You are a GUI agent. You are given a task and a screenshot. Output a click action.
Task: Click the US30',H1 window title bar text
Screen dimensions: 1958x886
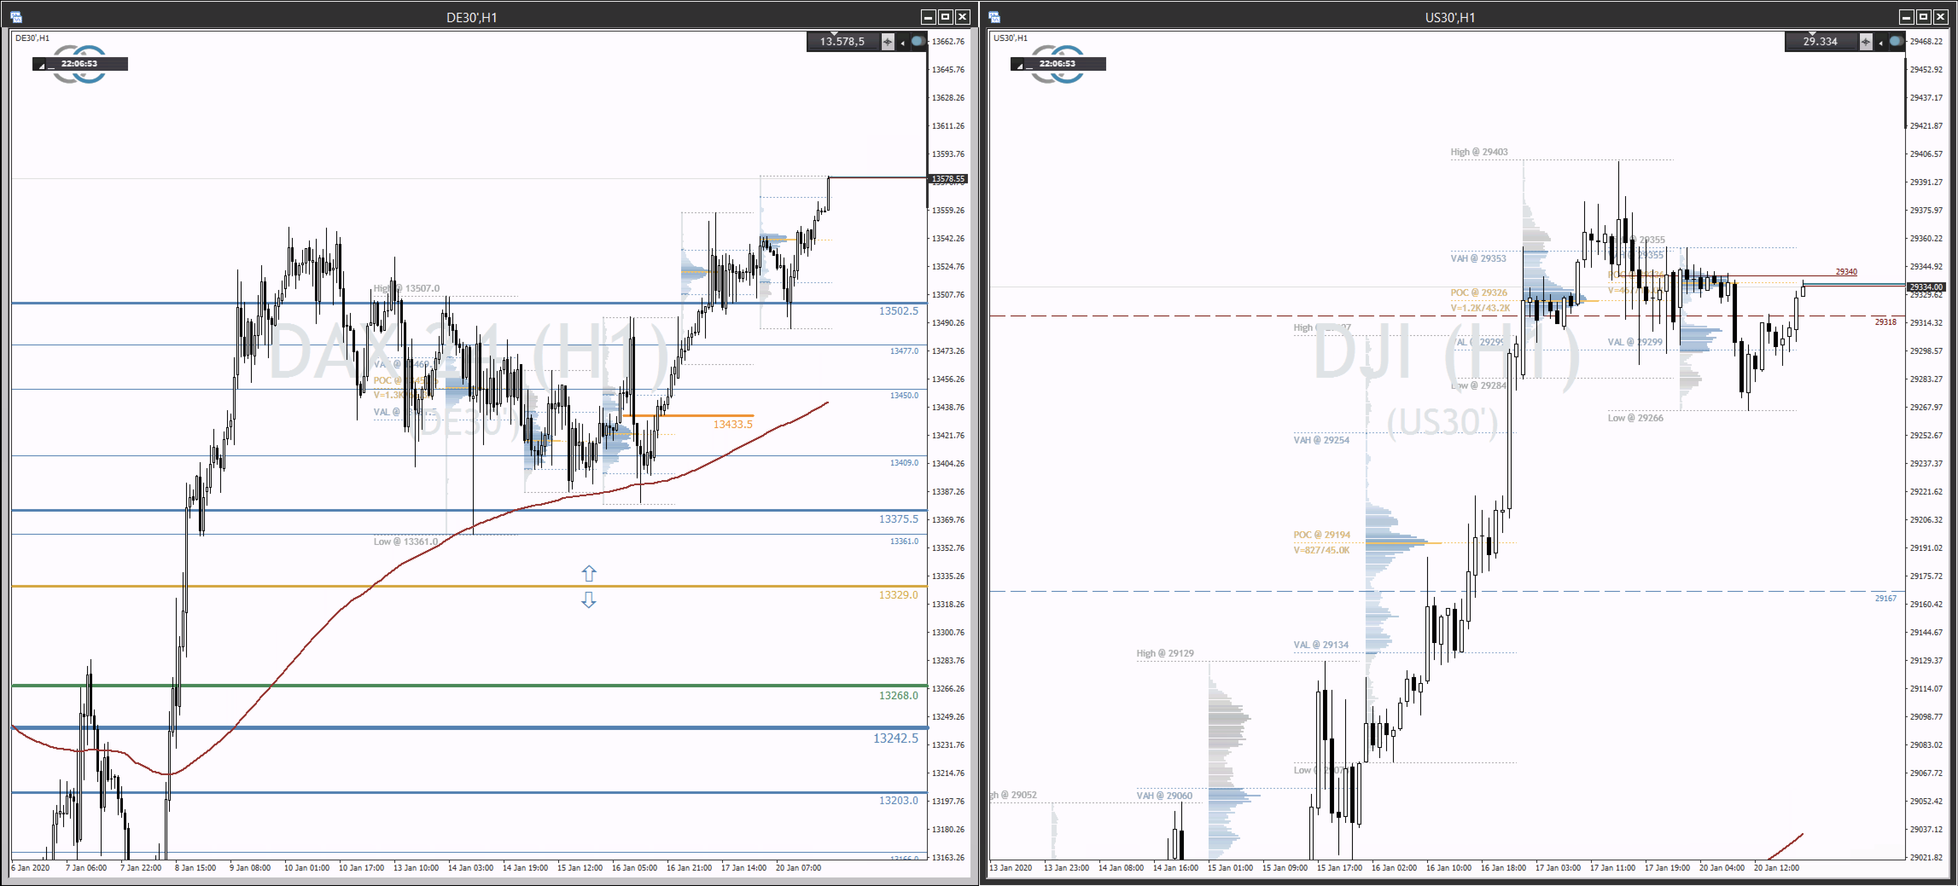click(1449, 17)
